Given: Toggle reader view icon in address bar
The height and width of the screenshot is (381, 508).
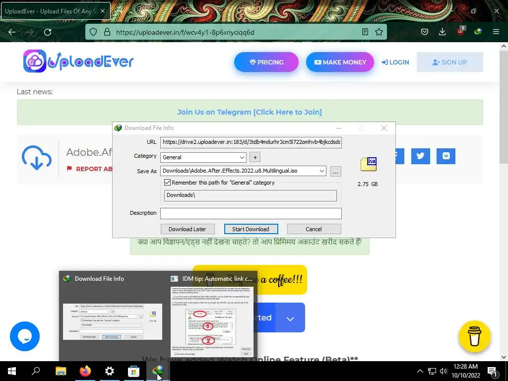Looking at the screenshot, I should [x=365, y=32].
